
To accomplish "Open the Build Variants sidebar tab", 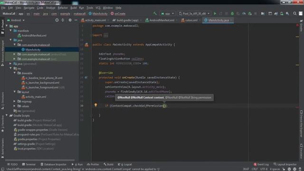I will [x=2, y=148].
